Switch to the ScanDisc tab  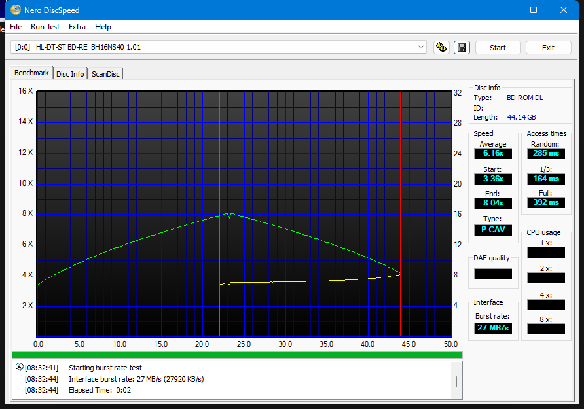(x=105, y=74)
